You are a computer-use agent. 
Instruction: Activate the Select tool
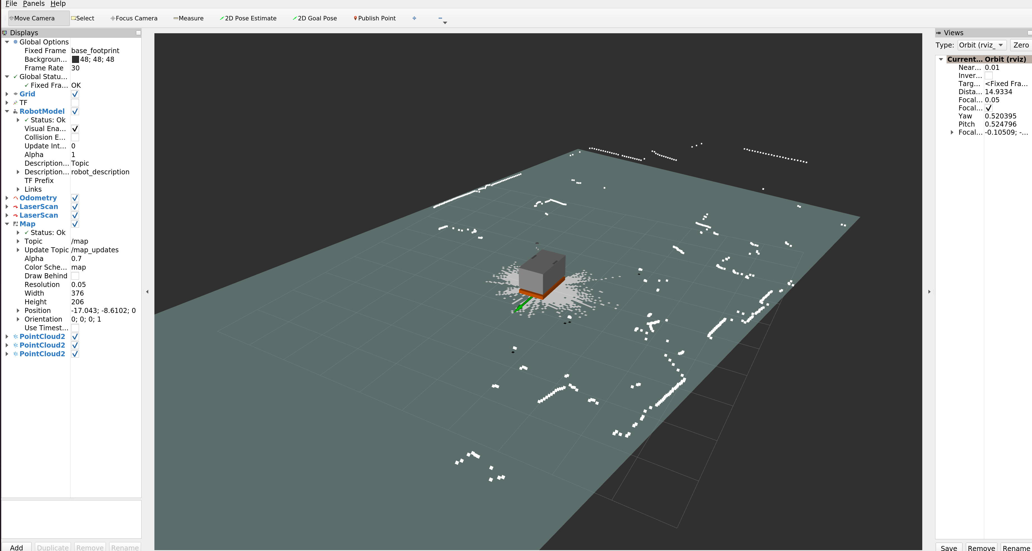coord(83,18)
